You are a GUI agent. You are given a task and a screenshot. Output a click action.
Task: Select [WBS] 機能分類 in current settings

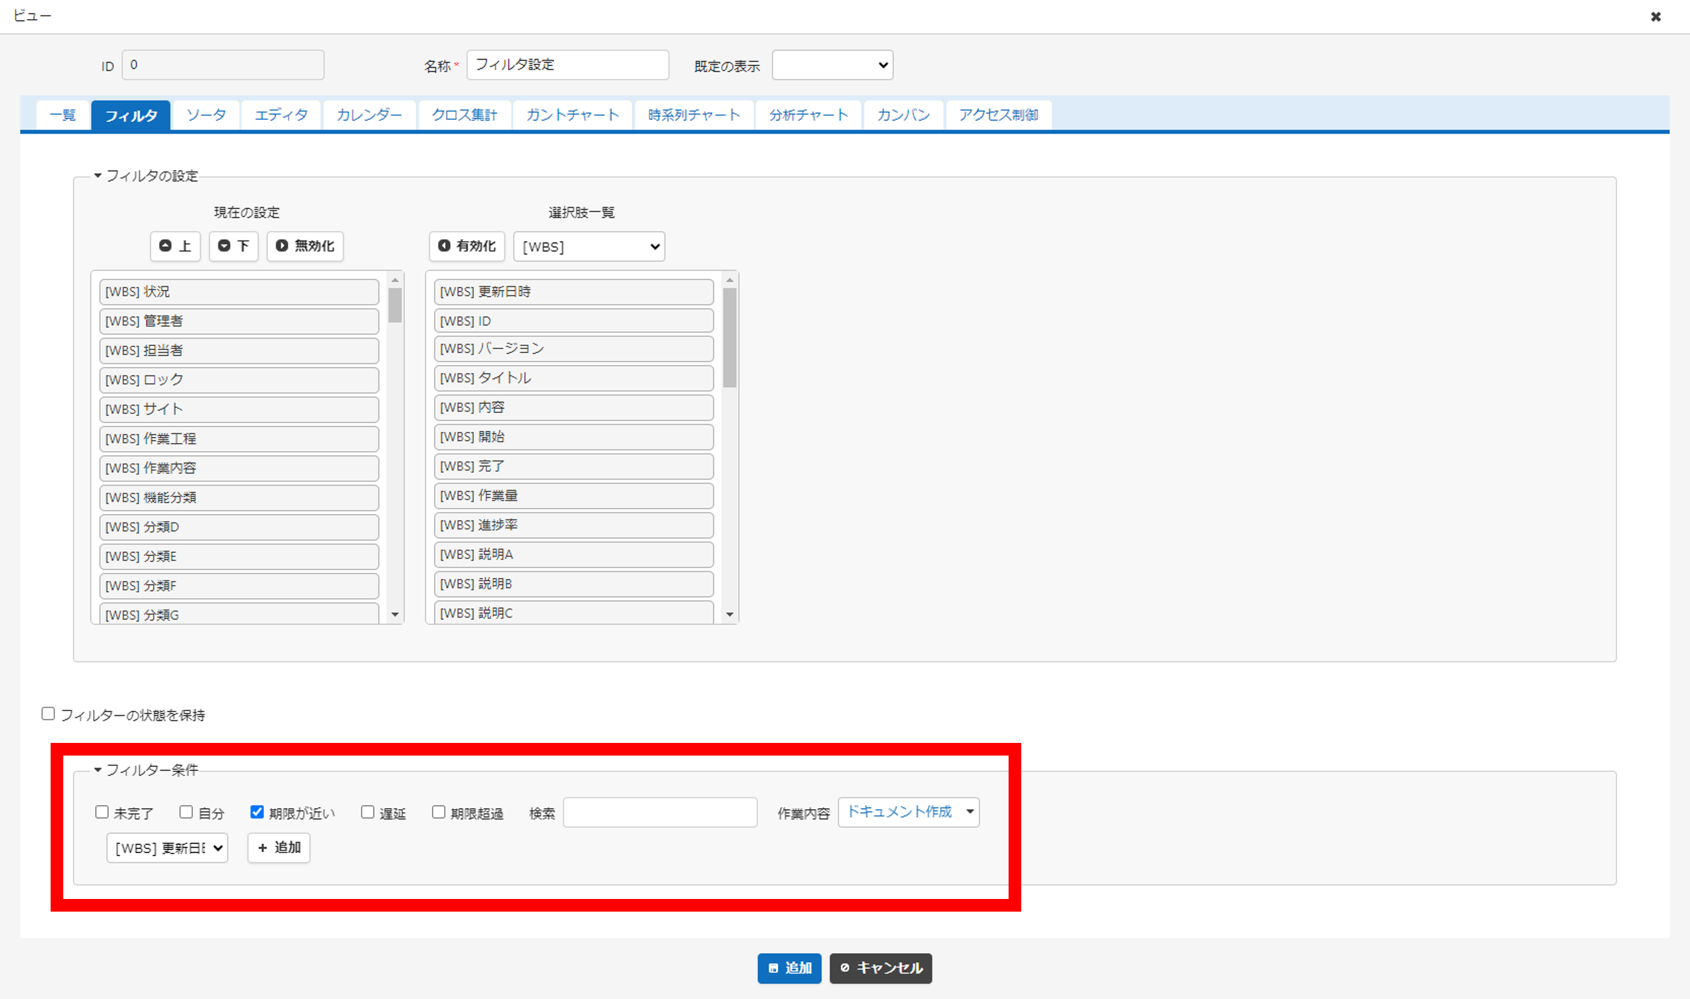(x=239, y=498)
